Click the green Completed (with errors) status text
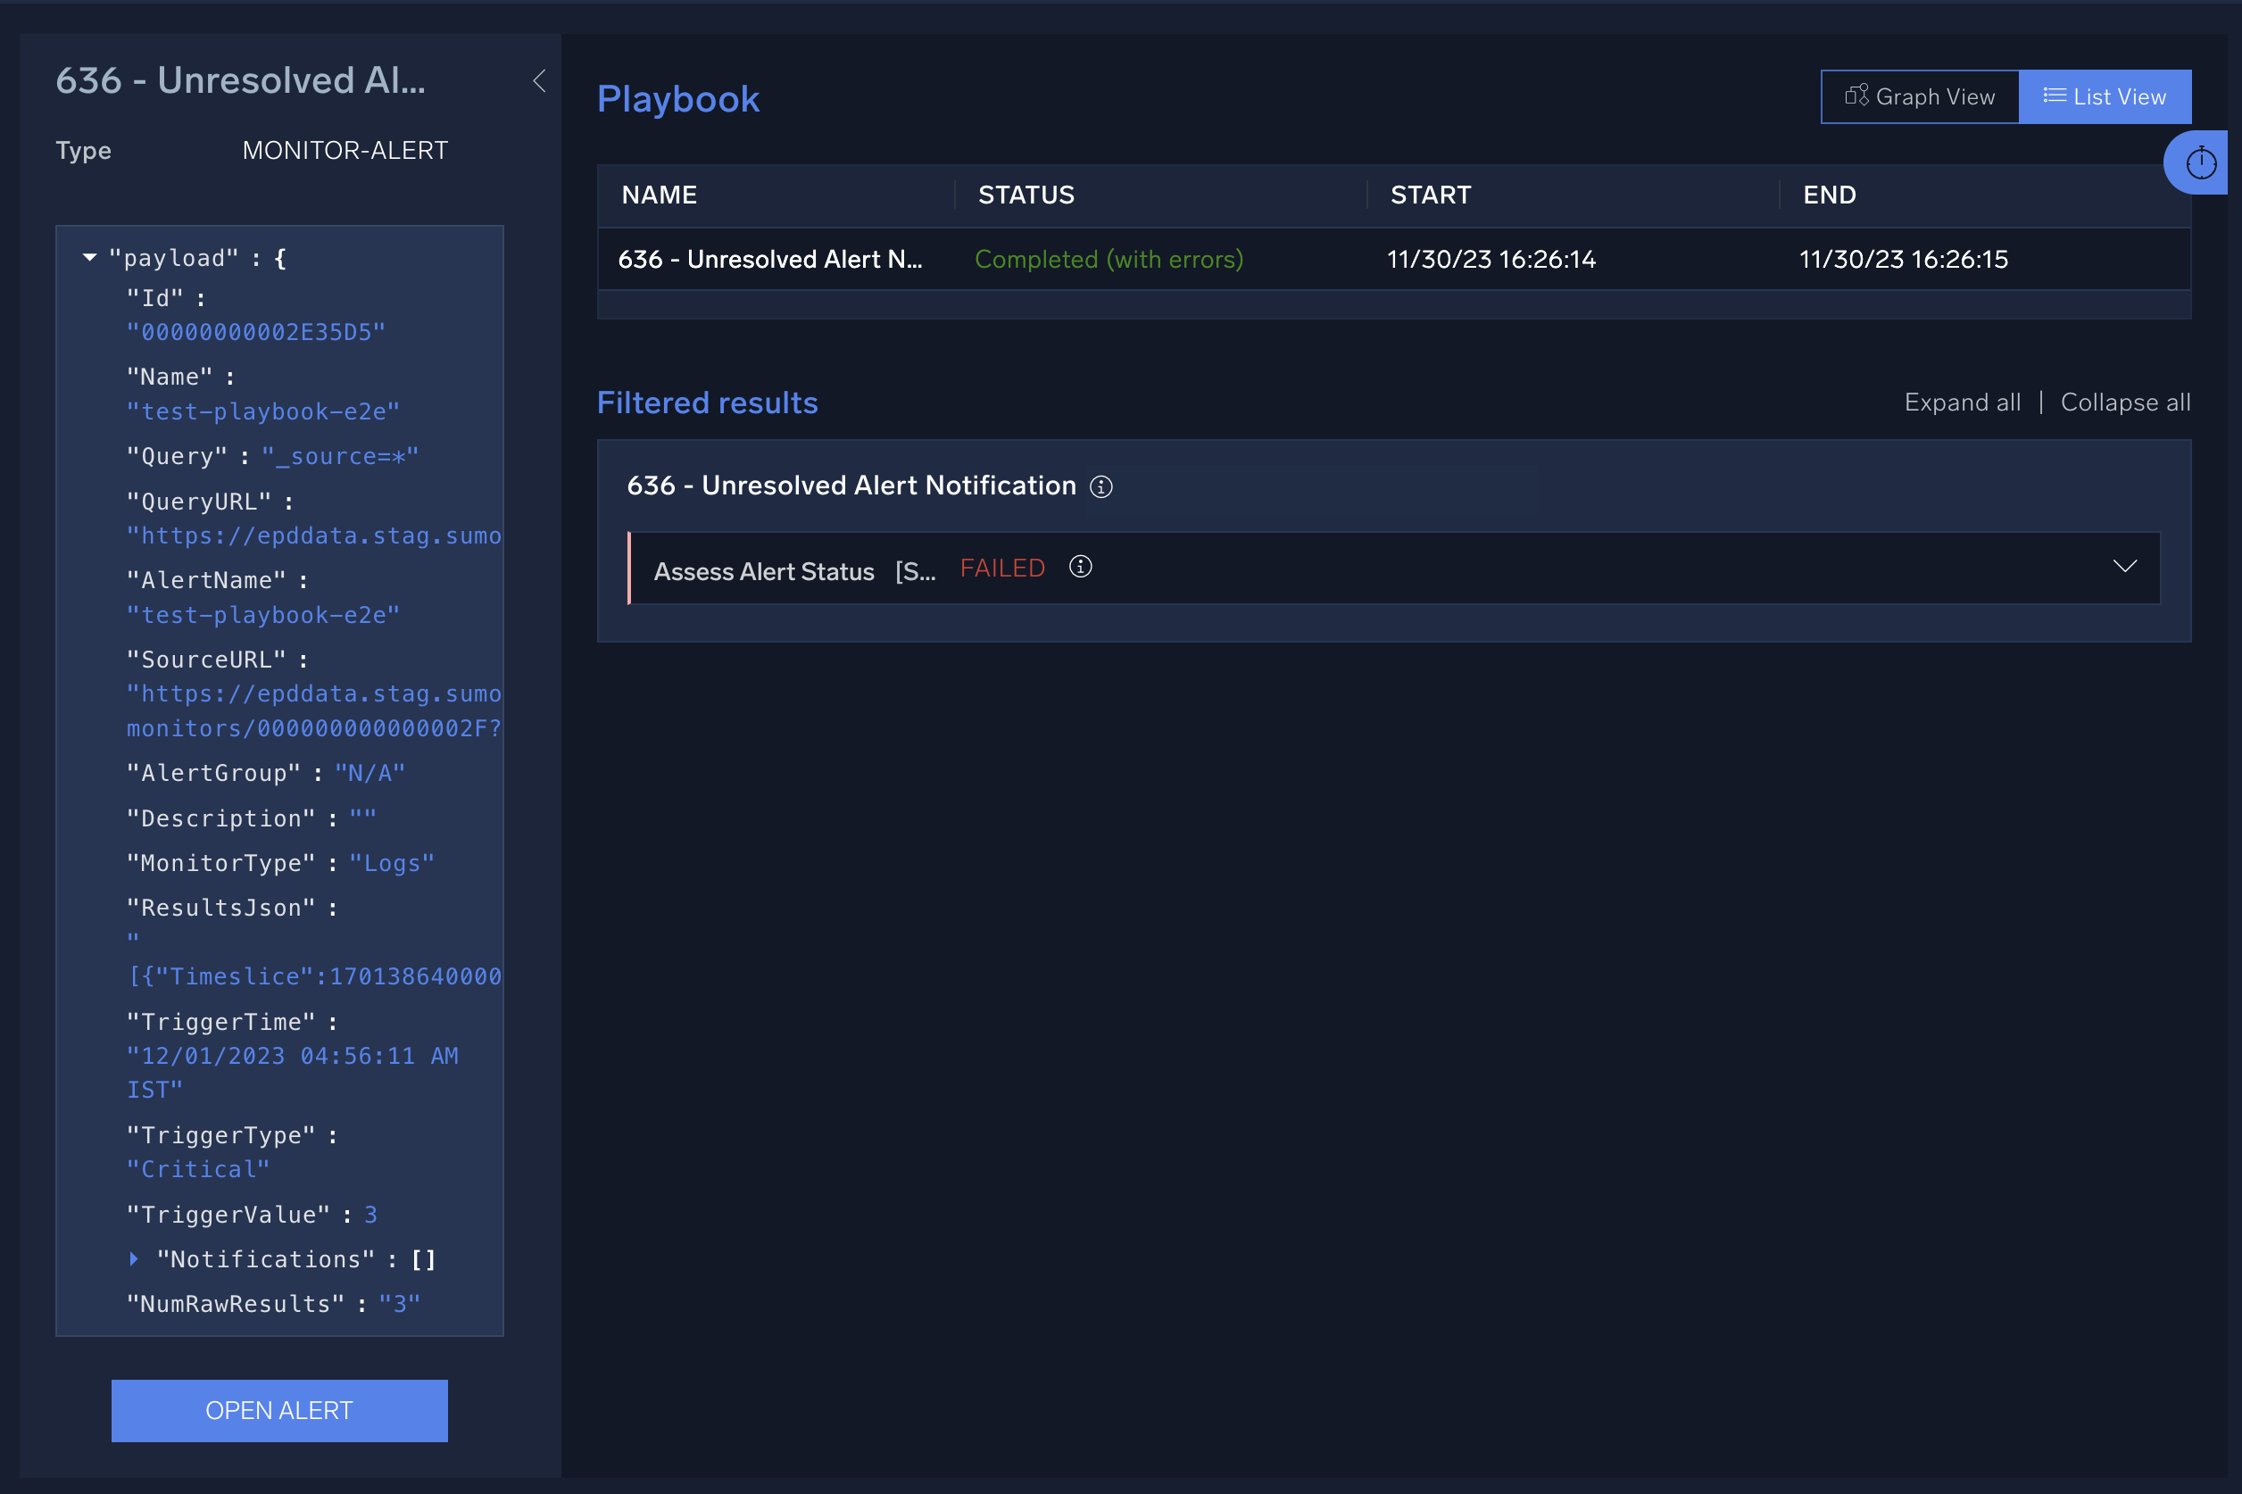The image size is (2242, 1494). pyautogui.click(x=1109, y=258)
